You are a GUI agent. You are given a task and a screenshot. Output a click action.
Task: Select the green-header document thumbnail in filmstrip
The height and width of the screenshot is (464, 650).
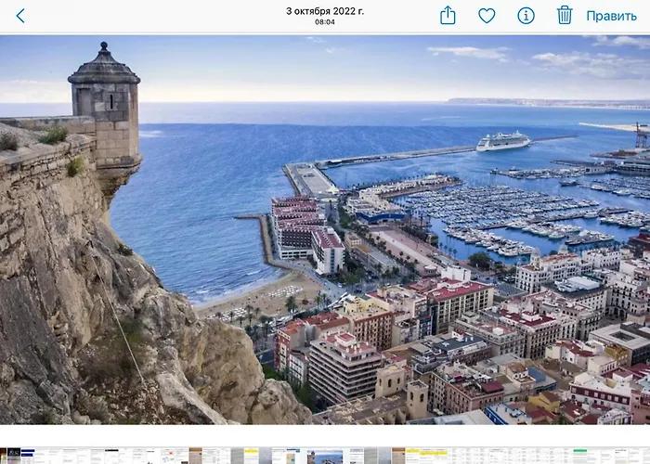pos(580,456)
